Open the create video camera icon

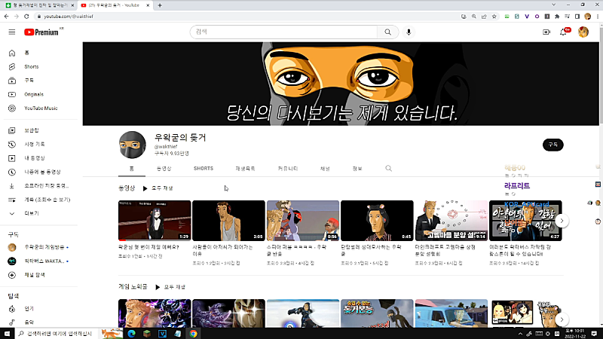pyautogui.click(x=546, y=32)
